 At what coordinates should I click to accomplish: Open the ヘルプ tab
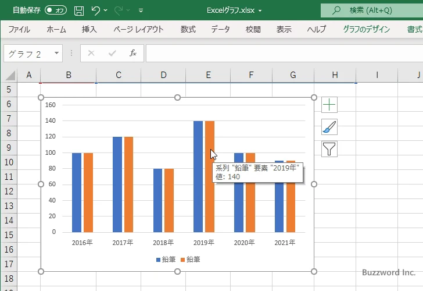pyautogui.click(x=317, y=29)
